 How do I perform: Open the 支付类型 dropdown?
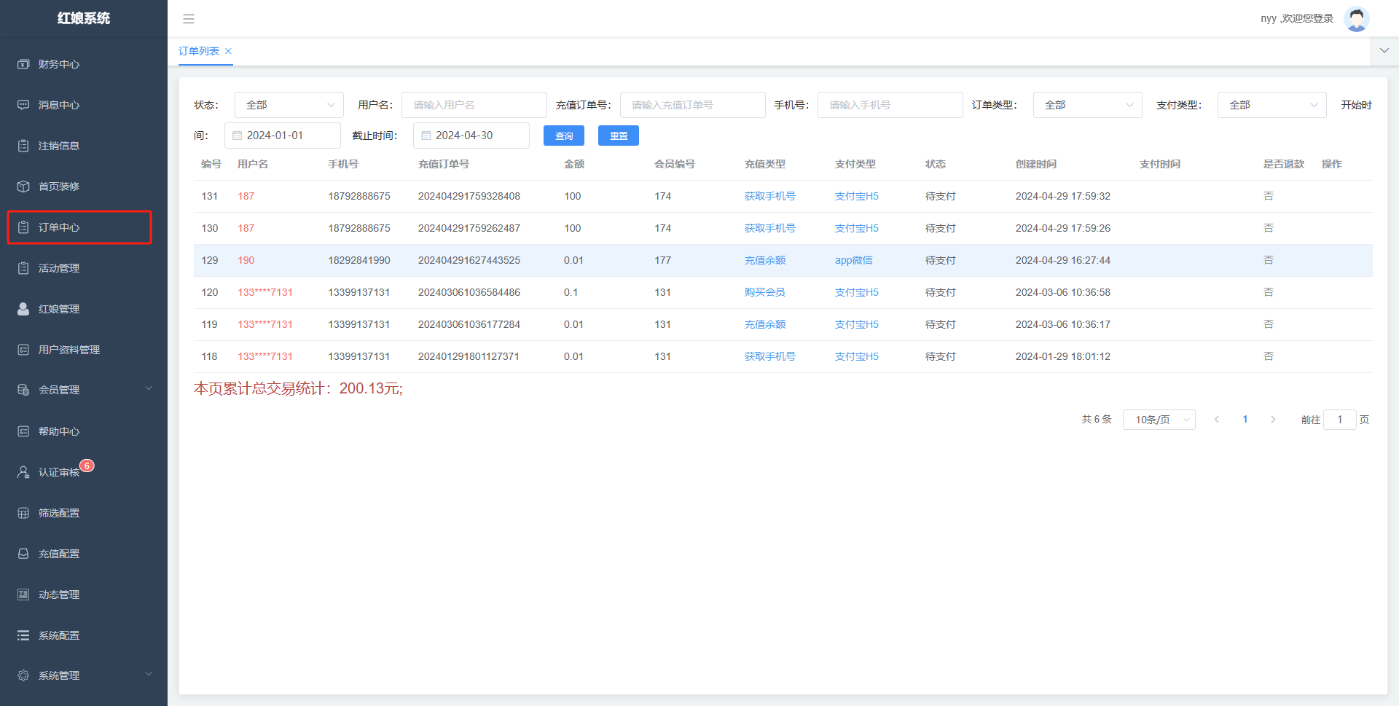(1271, 105)
